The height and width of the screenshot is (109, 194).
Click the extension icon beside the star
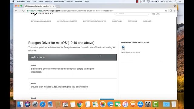pos(171,11)
